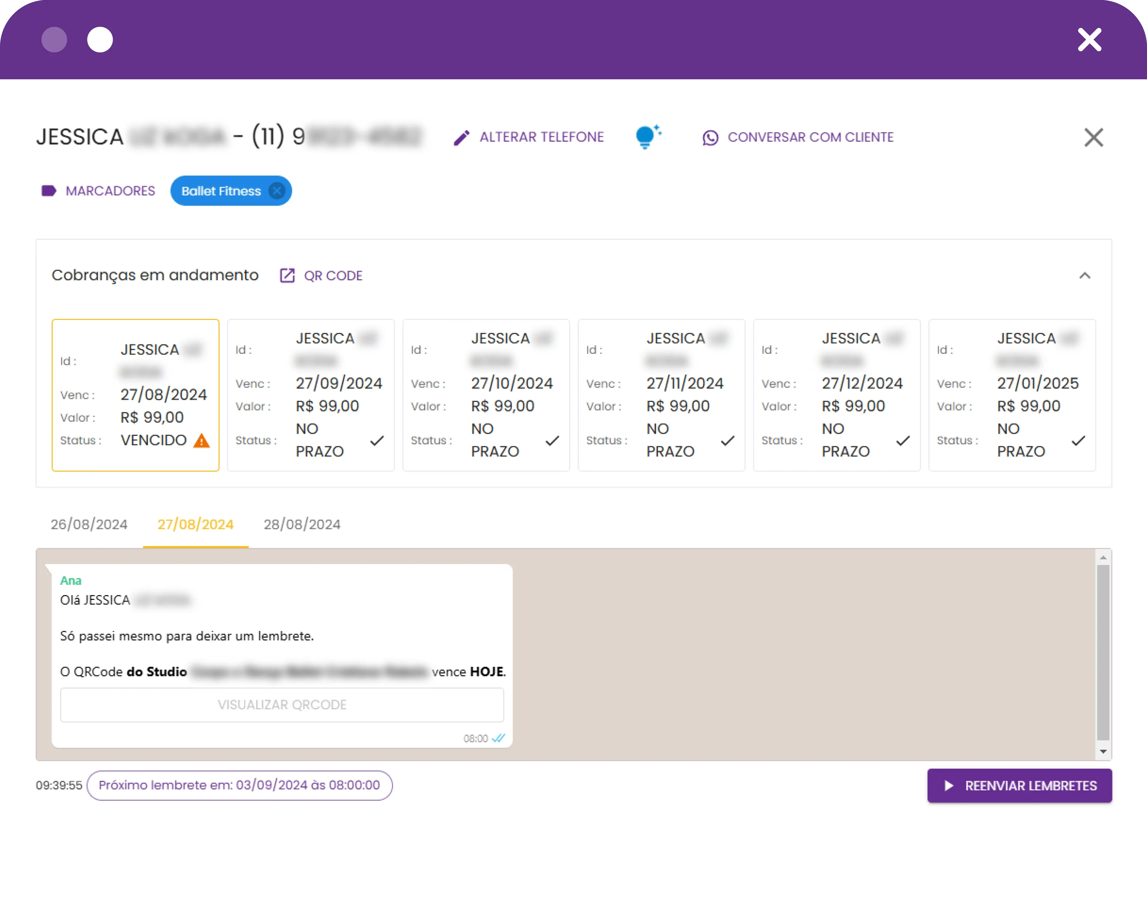Select the charge card due 27/10/2024
Screen dimensions: 1147x919
(486, 395)
